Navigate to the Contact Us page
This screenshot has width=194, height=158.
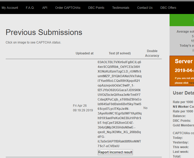(145, 8)
